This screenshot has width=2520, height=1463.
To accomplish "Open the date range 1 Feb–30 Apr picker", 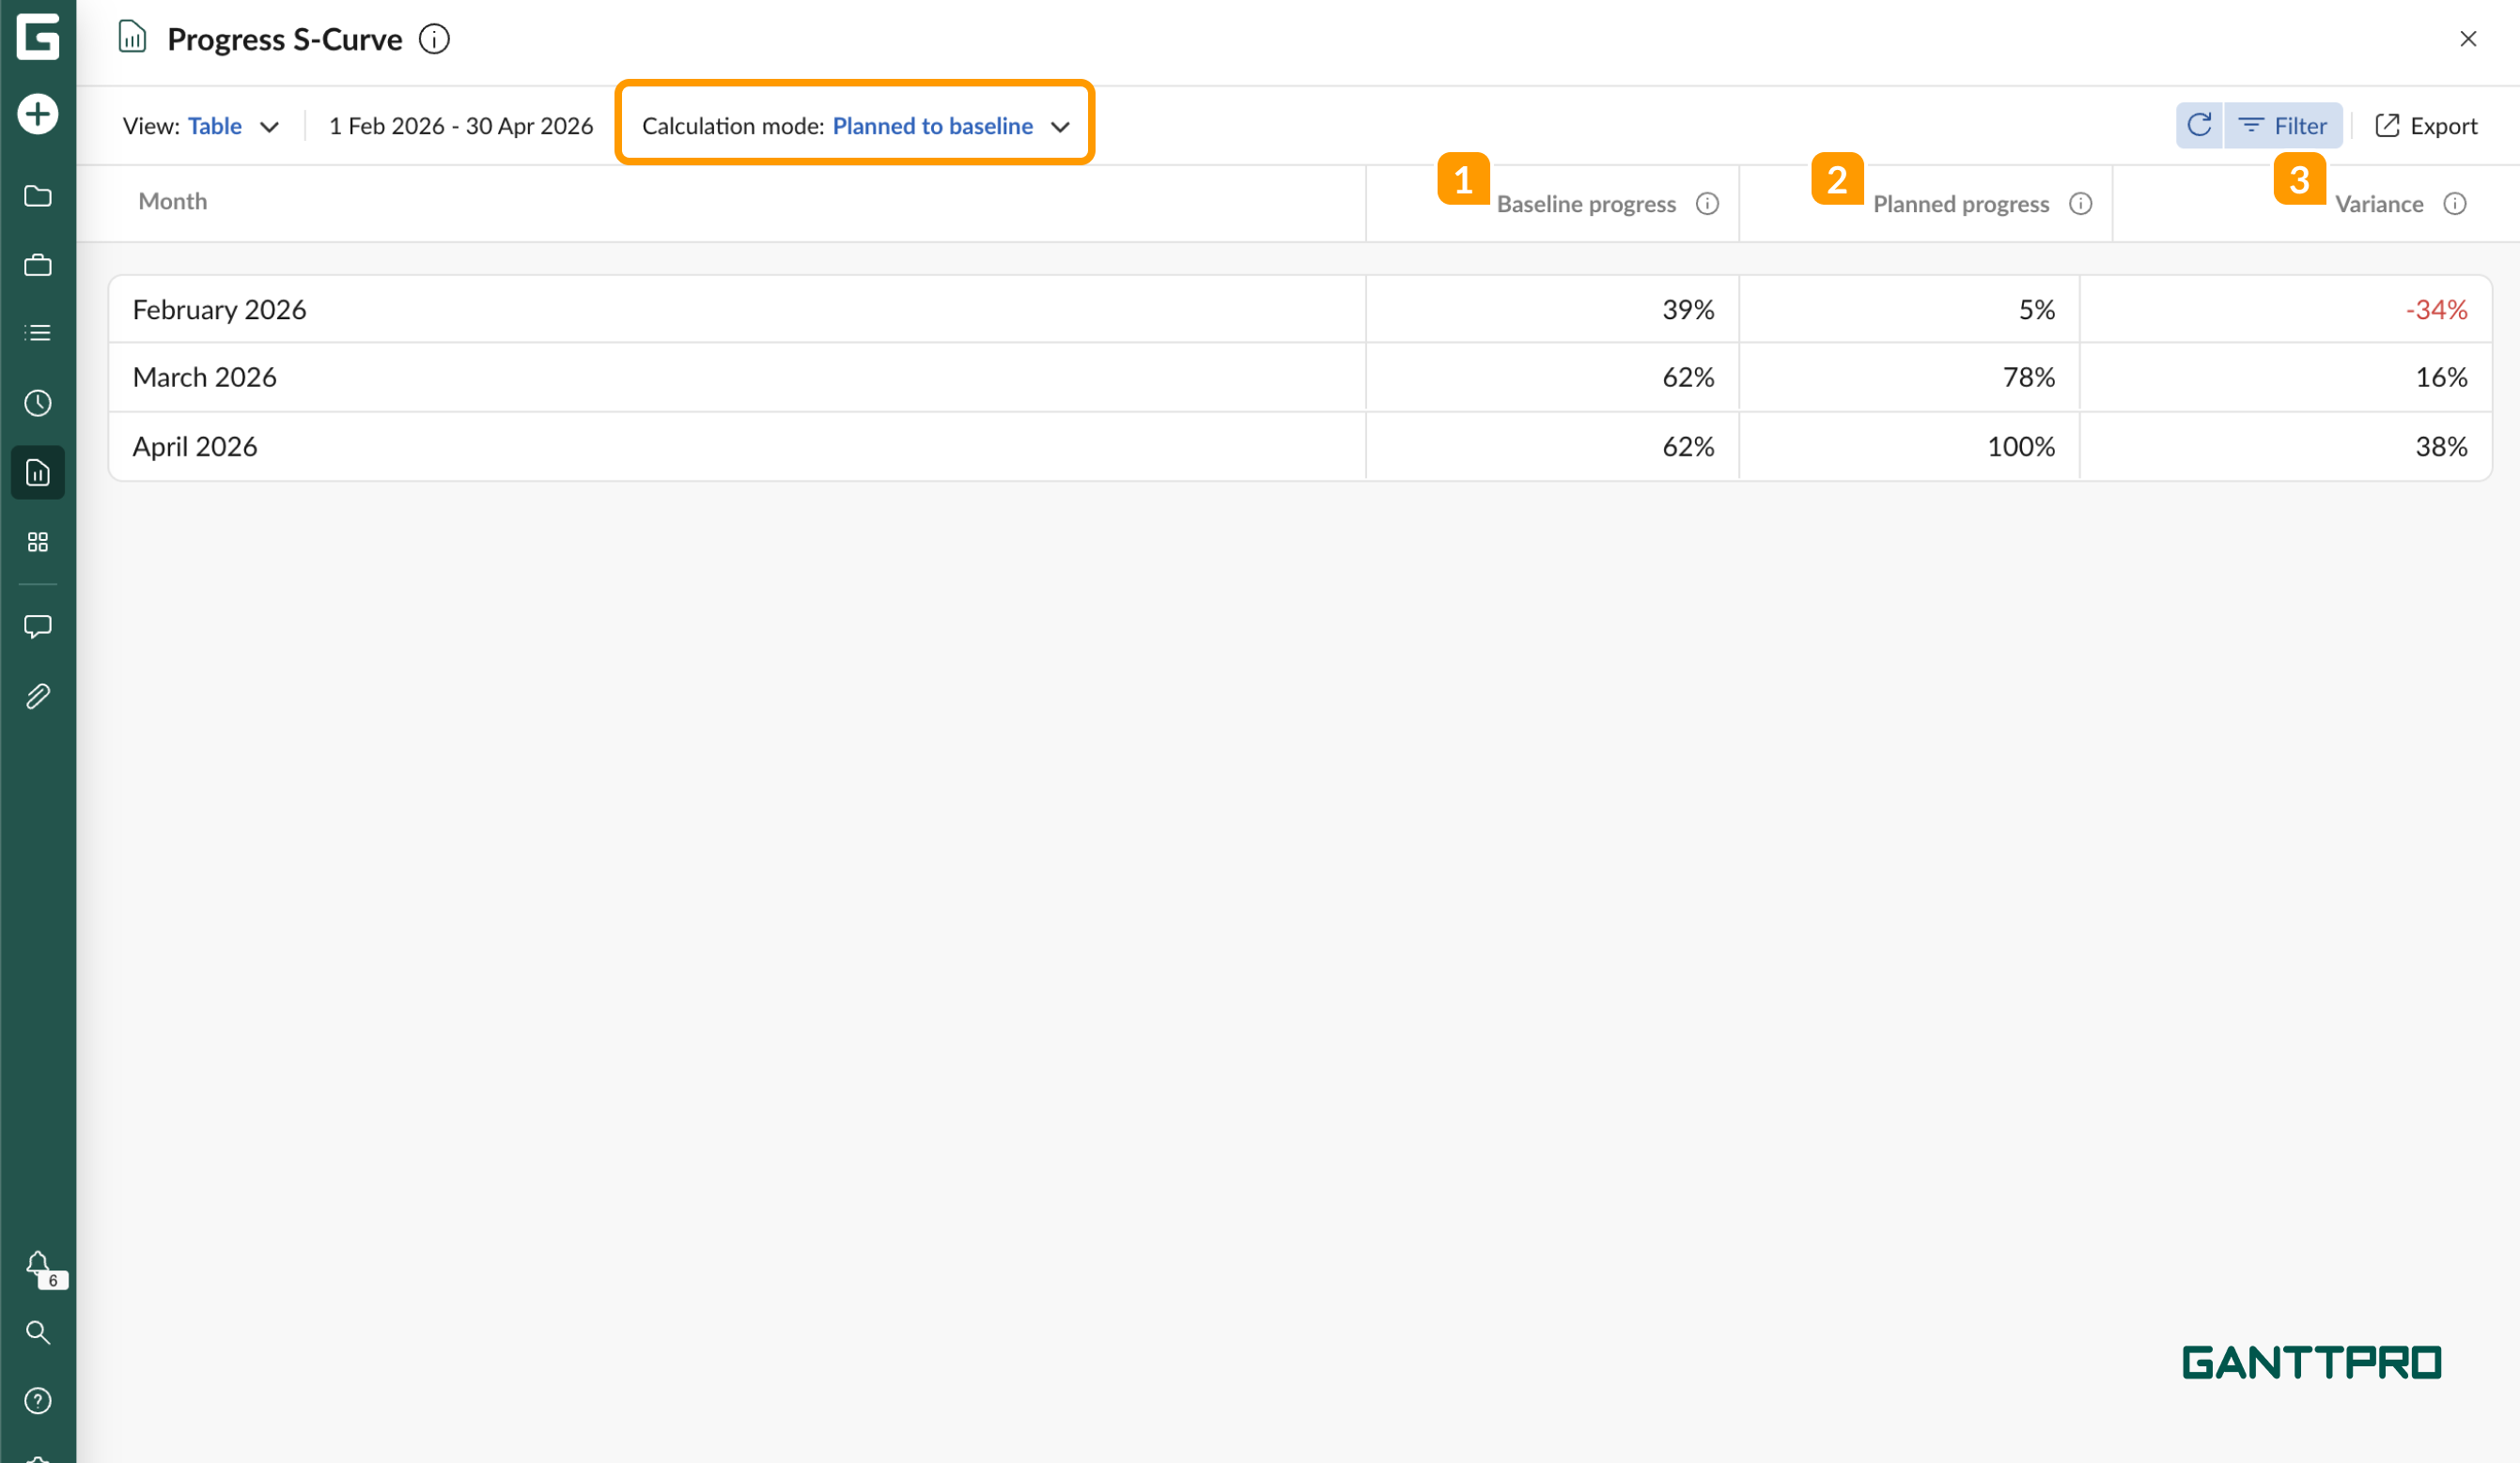I will tap(461, 126).
